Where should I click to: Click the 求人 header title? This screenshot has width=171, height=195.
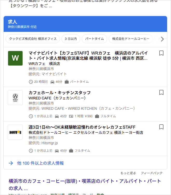pyautogui.click(x=12, y=22)
